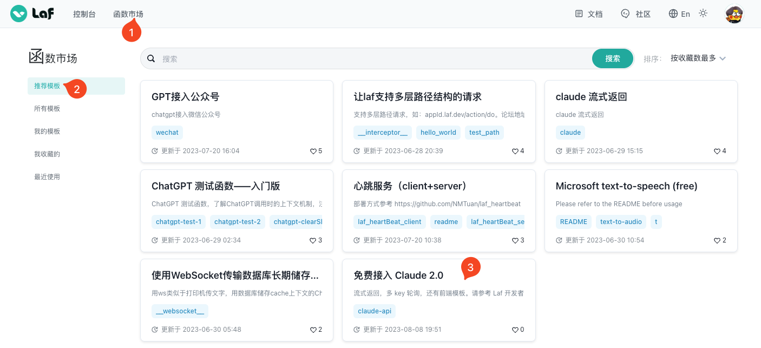Click update clock icon on 心跳服务 card
The height and width of the screenshot is (348, 761).
click(357, 240)
